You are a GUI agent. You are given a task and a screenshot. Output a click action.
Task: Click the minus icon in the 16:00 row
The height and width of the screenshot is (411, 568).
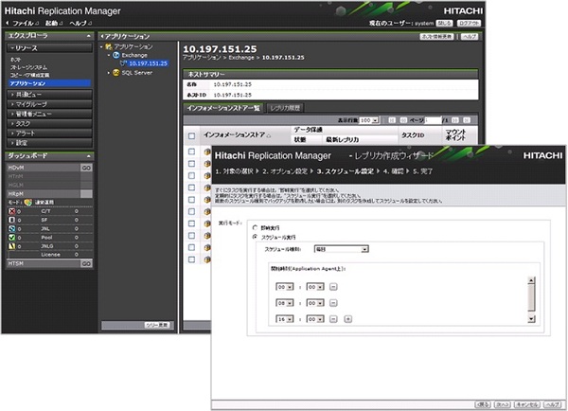click(x=333, y=319)
